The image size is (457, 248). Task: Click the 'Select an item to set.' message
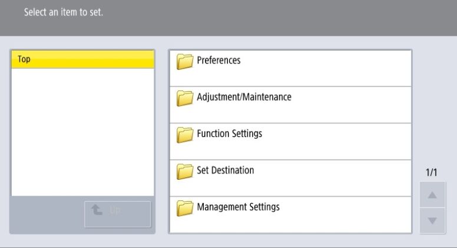[x=63, y=12]
